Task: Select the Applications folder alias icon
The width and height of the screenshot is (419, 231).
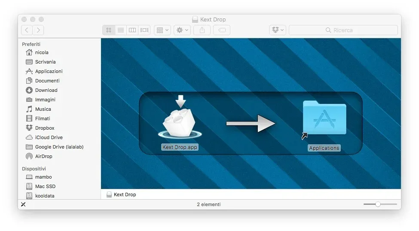Action: coord(324,119)
